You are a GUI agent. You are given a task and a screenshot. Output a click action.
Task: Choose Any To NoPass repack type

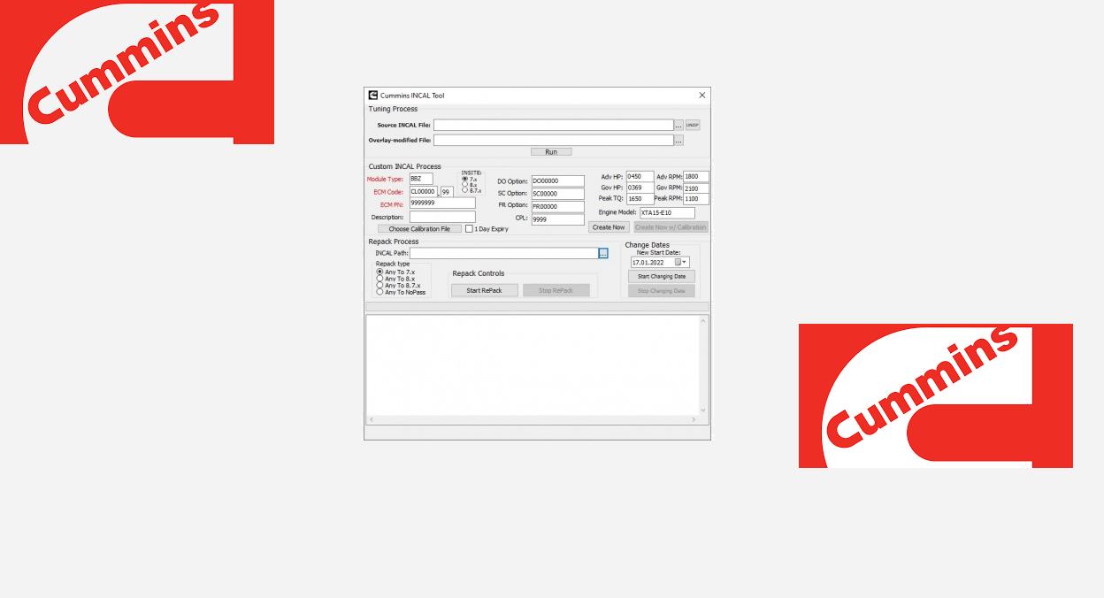point(380,292)
